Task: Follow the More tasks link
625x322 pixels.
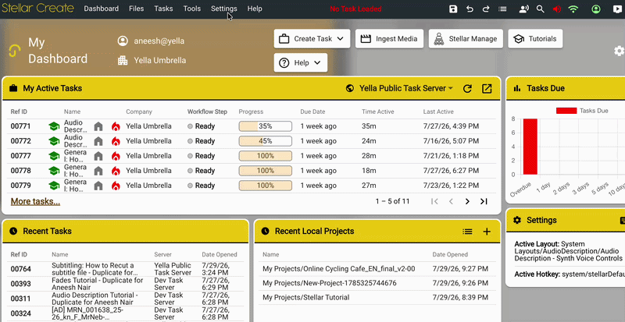Action: coord(35,201)
